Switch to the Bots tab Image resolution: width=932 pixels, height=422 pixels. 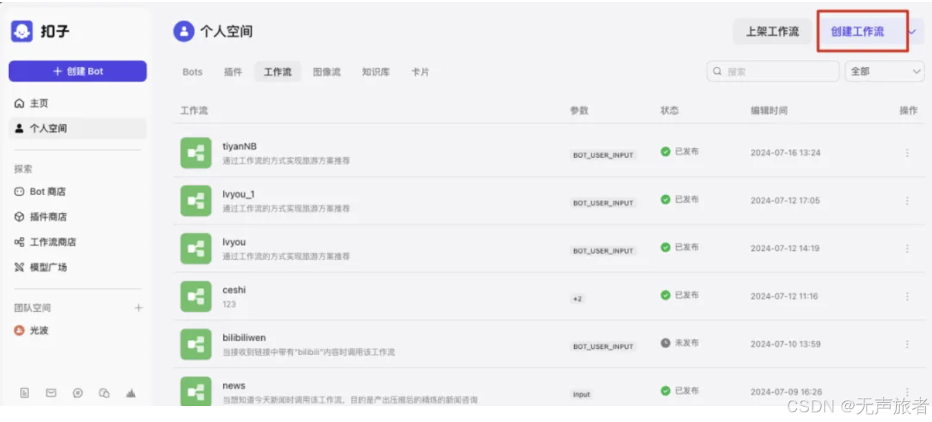(192, 72)
